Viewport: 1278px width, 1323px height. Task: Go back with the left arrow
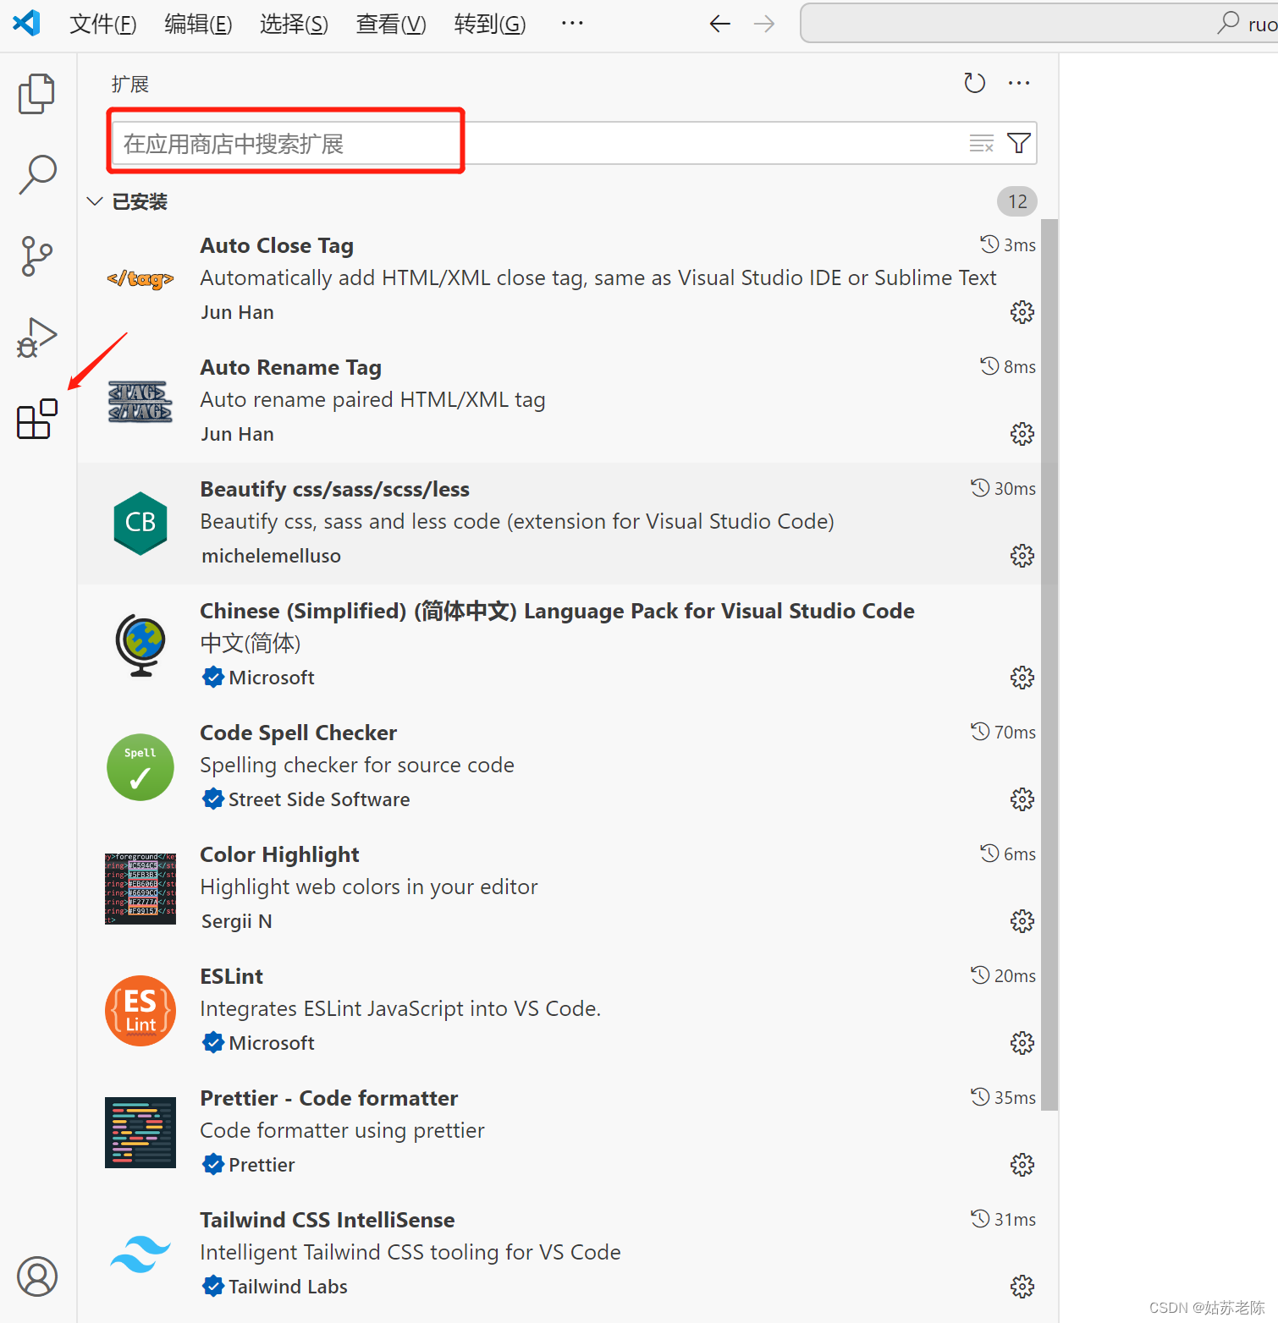[x=719, y=24]
